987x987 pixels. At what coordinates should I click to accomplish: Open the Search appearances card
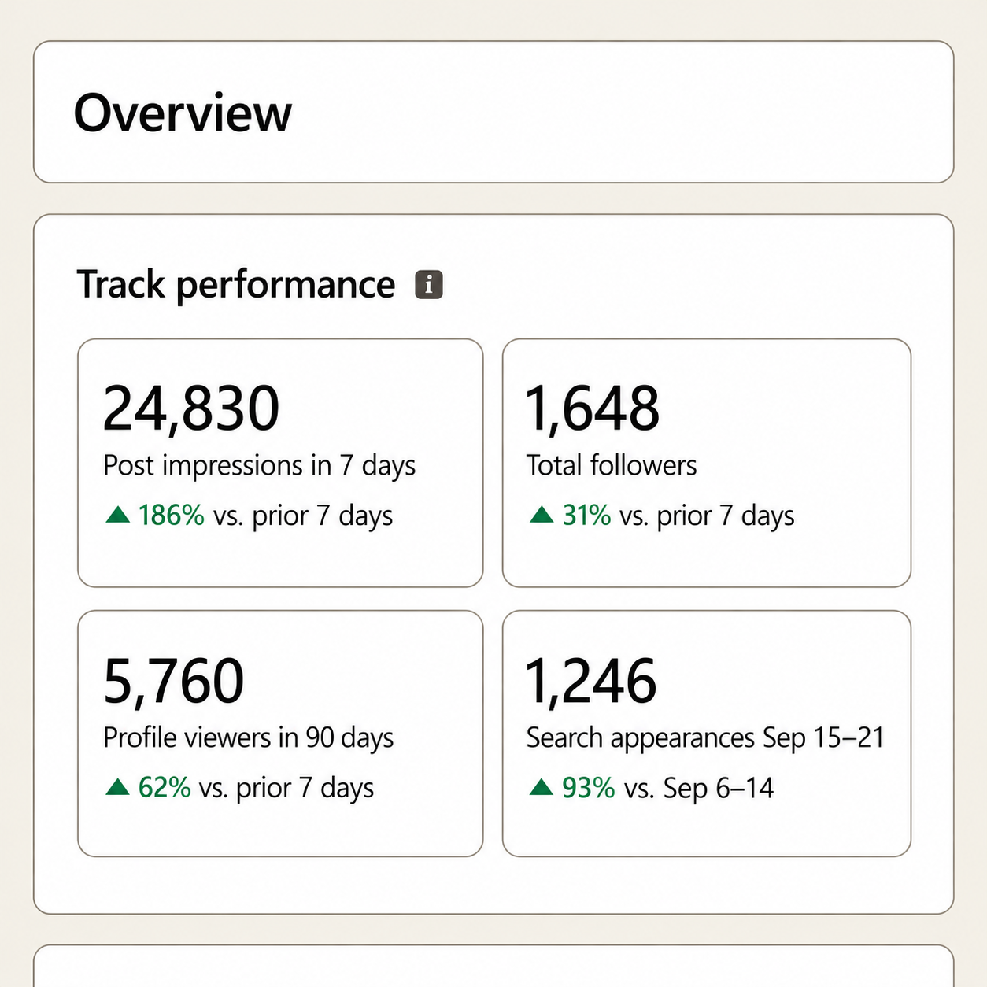pos(707,734)
